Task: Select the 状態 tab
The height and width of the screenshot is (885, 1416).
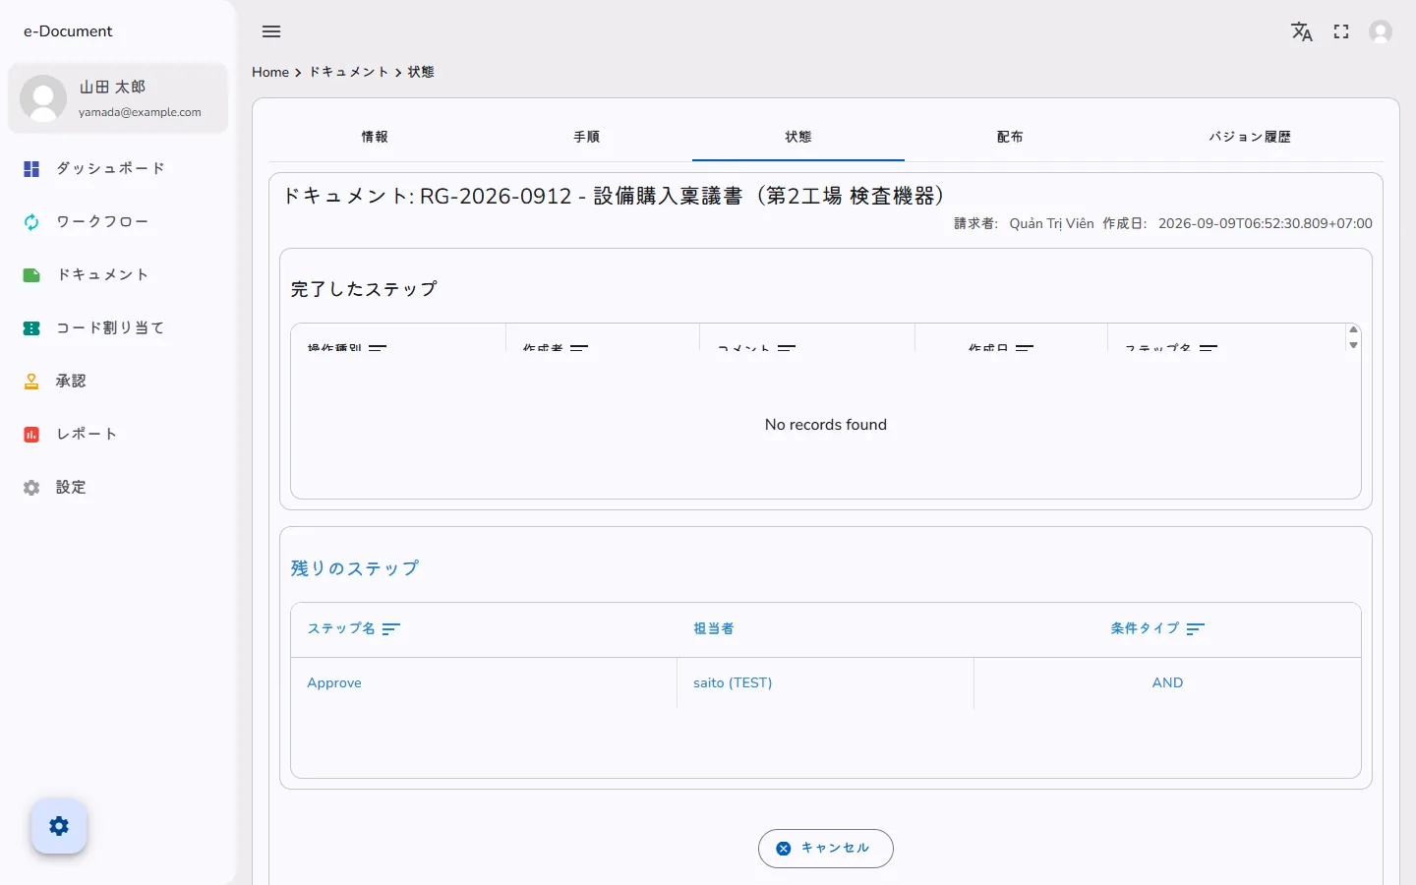Action: click(798, 137)
